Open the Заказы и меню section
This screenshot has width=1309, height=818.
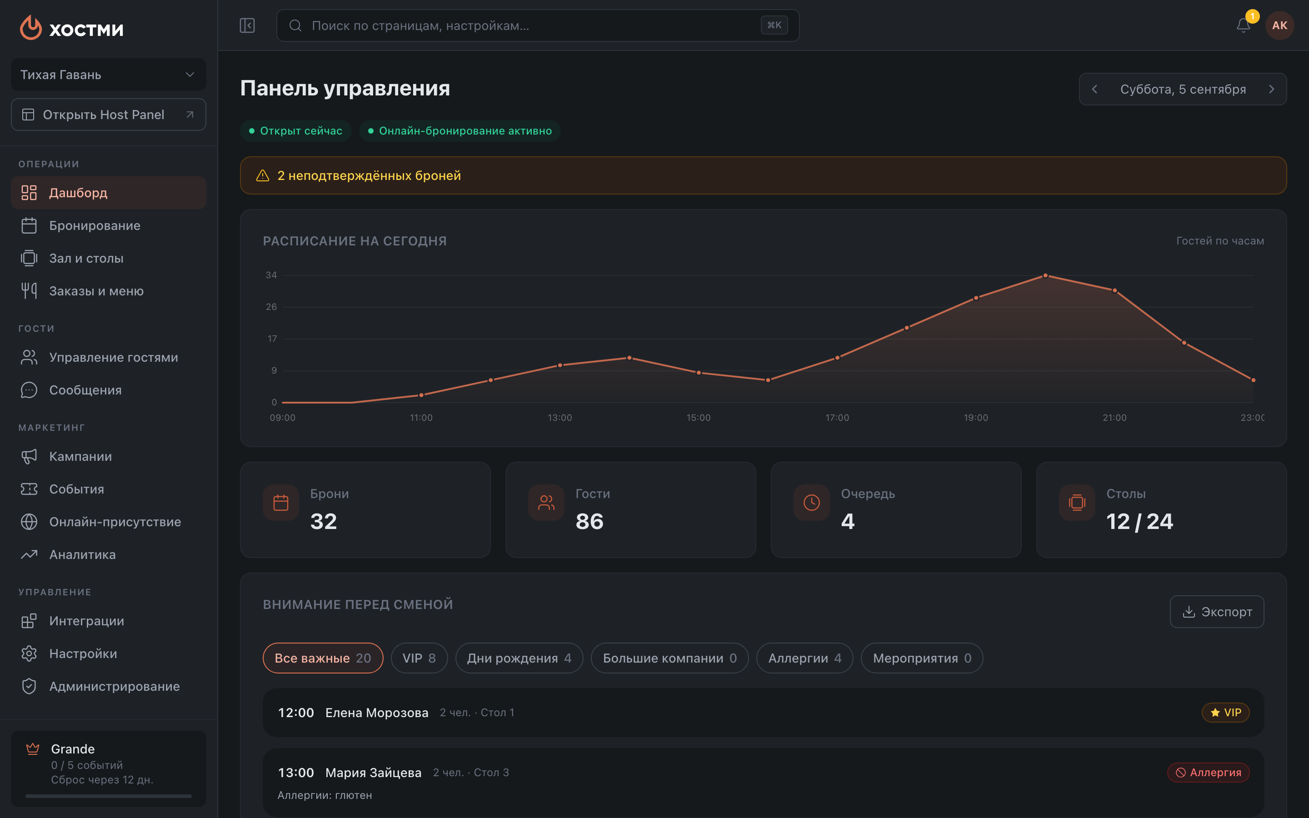108,291
